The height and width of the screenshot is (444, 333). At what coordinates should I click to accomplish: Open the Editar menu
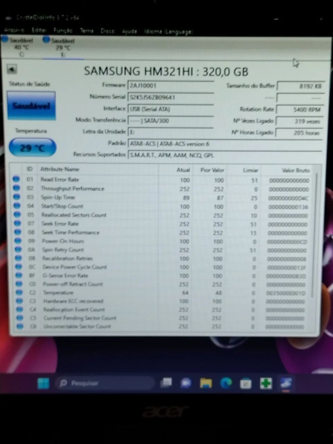39,30
